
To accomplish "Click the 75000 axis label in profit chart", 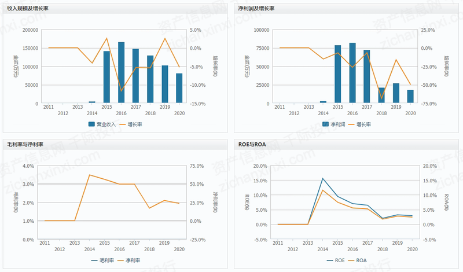I will 263,48.
